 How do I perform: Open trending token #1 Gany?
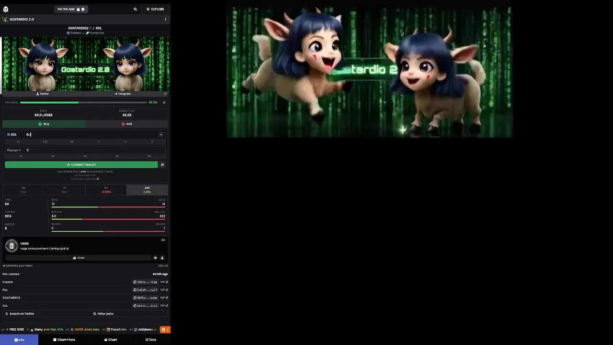point(45,330)
